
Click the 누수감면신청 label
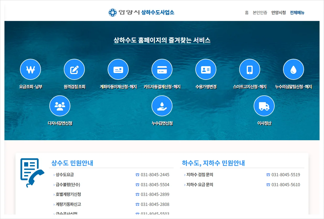[162, 123]
